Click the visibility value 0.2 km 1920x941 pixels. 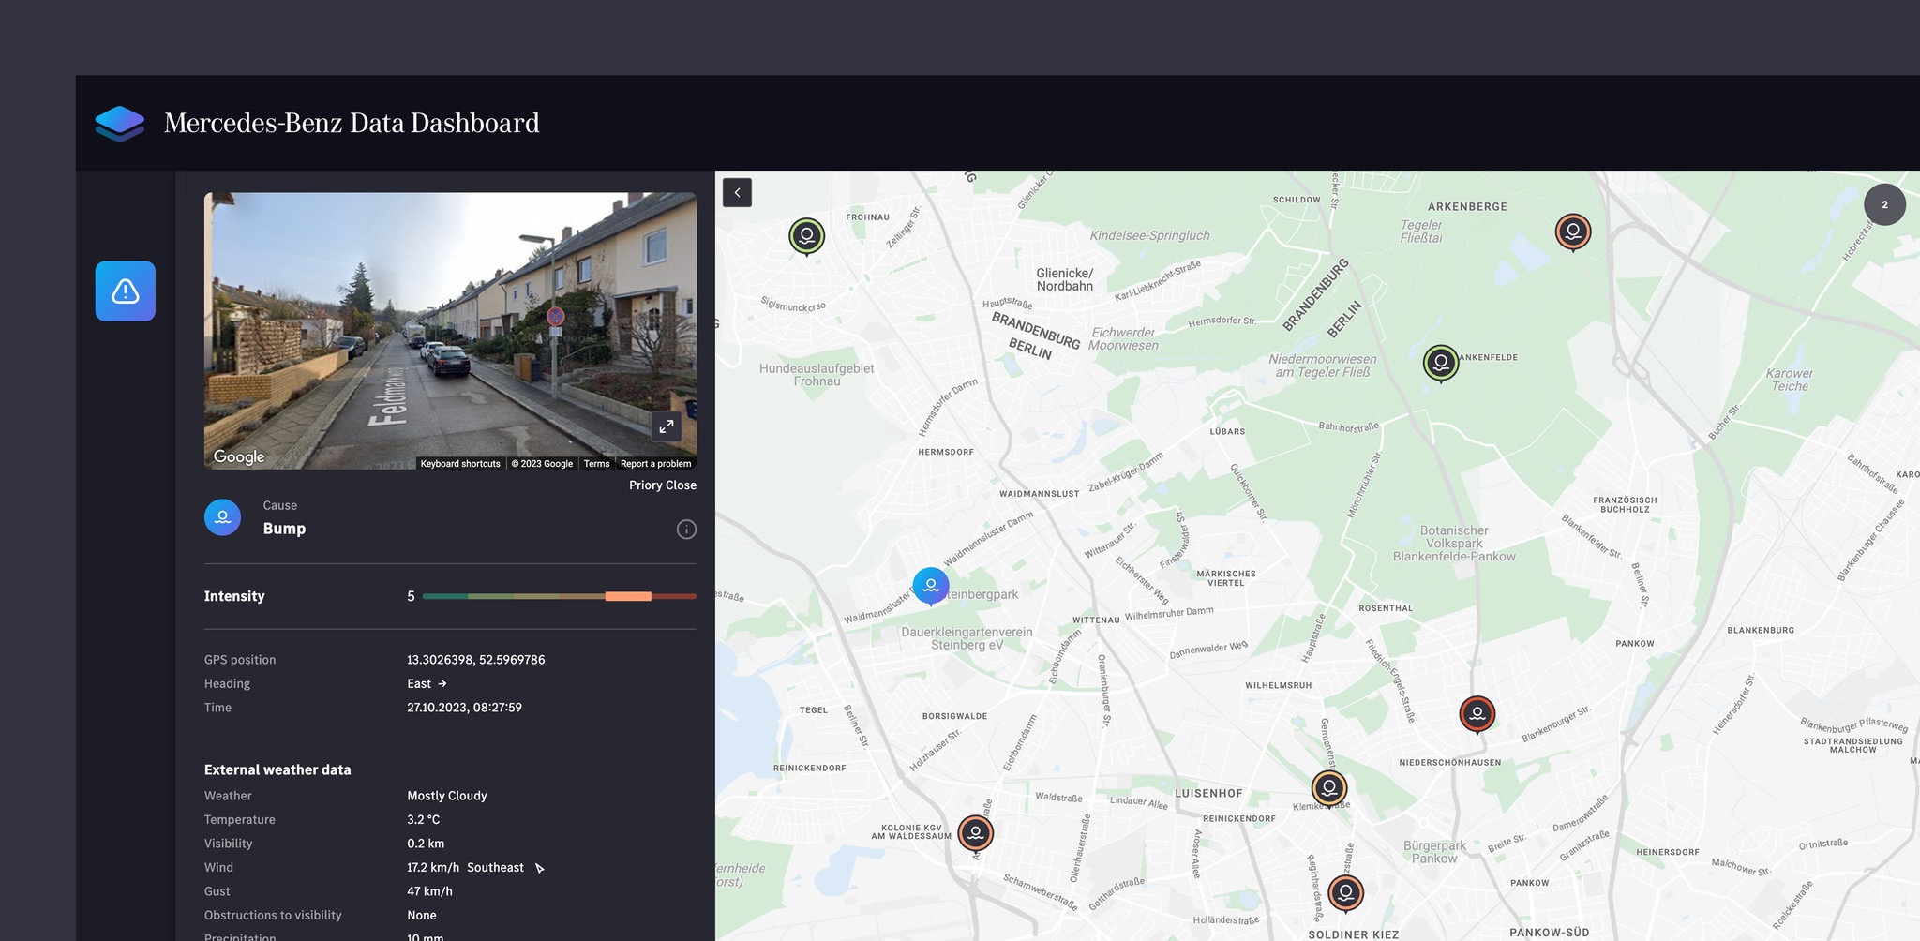(426, 844)
